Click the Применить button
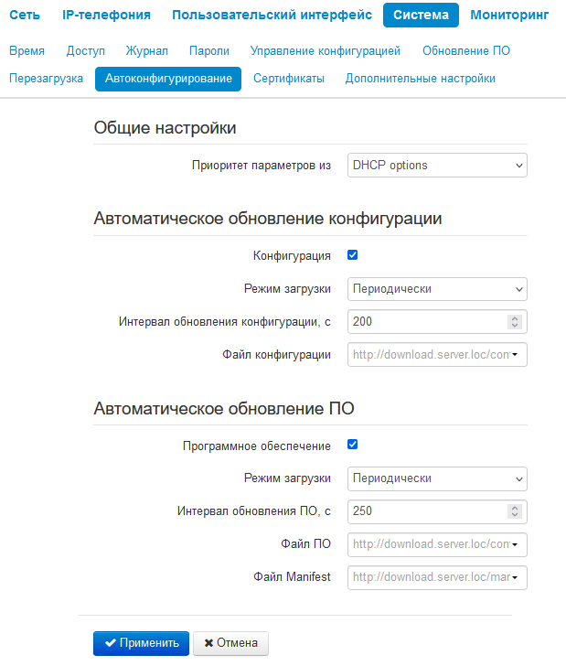 coord(141,643)
